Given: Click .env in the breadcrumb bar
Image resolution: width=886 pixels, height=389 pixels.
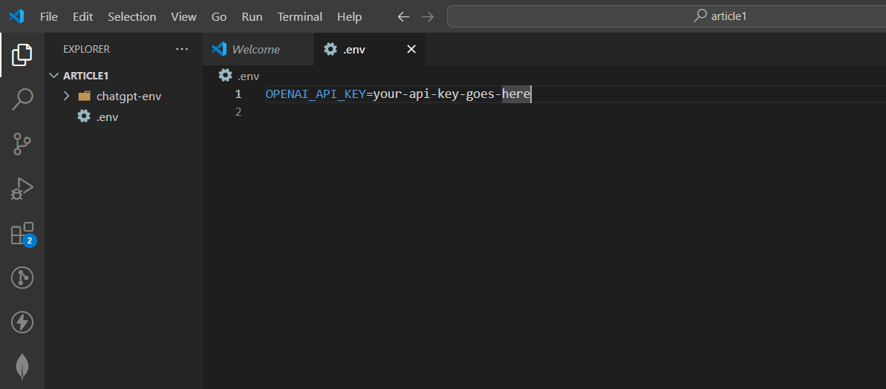Looking at the screenshot, I should [x=248, y=76].
